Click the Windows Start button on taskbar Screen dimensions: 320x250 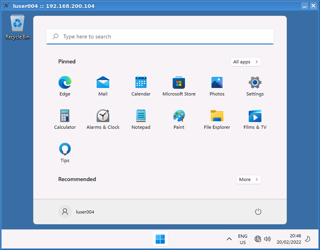(160, 239)
